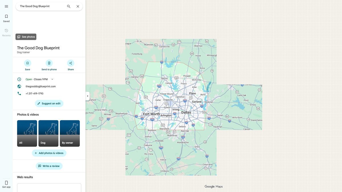Open Recents in sidebar
This screenshot has height=192, width=342.
coord(6,32)
